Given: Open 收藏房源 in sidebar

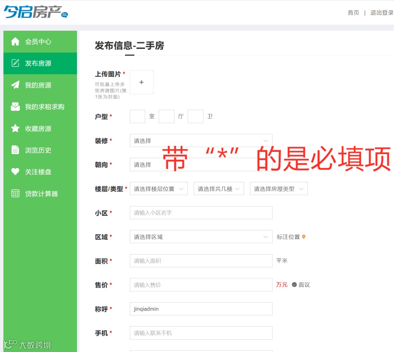Looking at the screenshot, I should 40,129.
